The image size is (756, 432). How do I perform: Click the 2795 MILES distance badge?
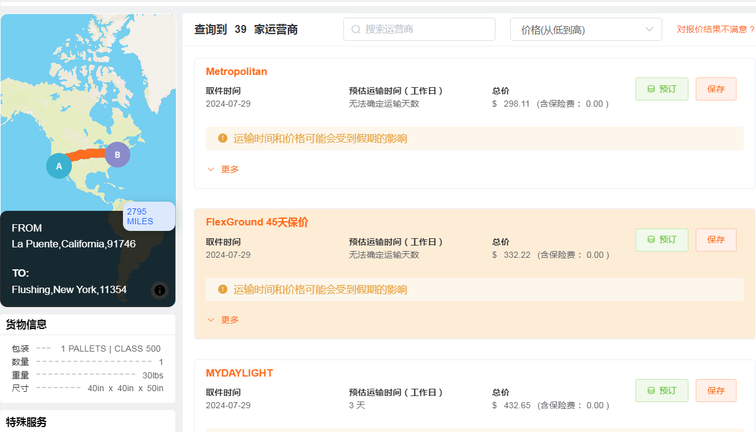point(149,216)
